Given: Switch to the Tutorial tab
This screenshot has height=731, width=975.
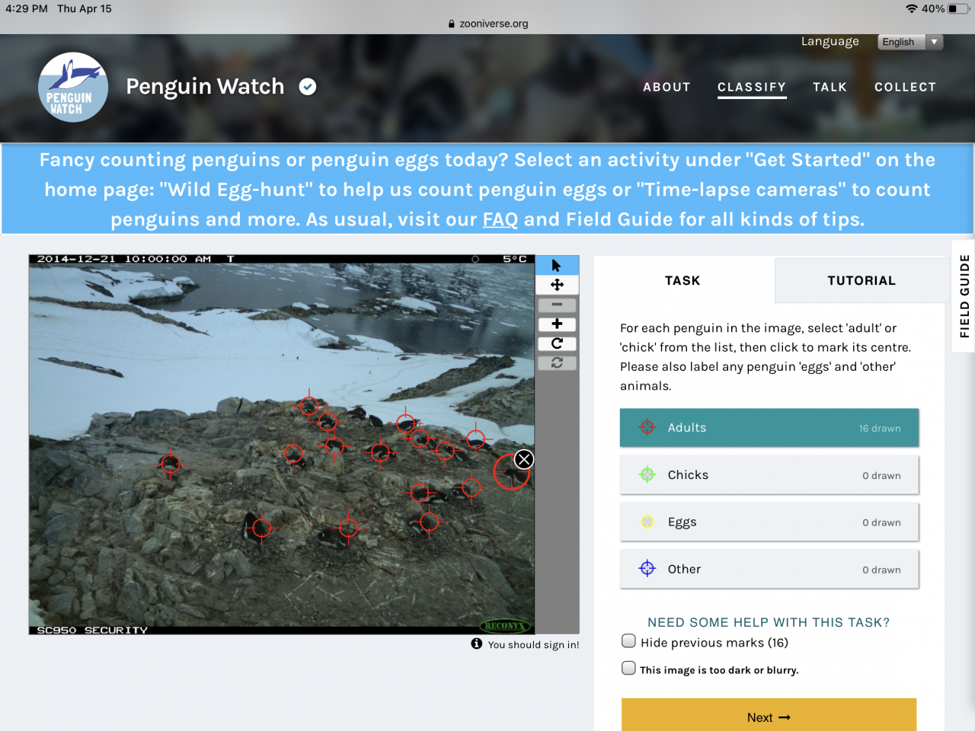Looking at the screenshot, I should (x=862, y=280).
